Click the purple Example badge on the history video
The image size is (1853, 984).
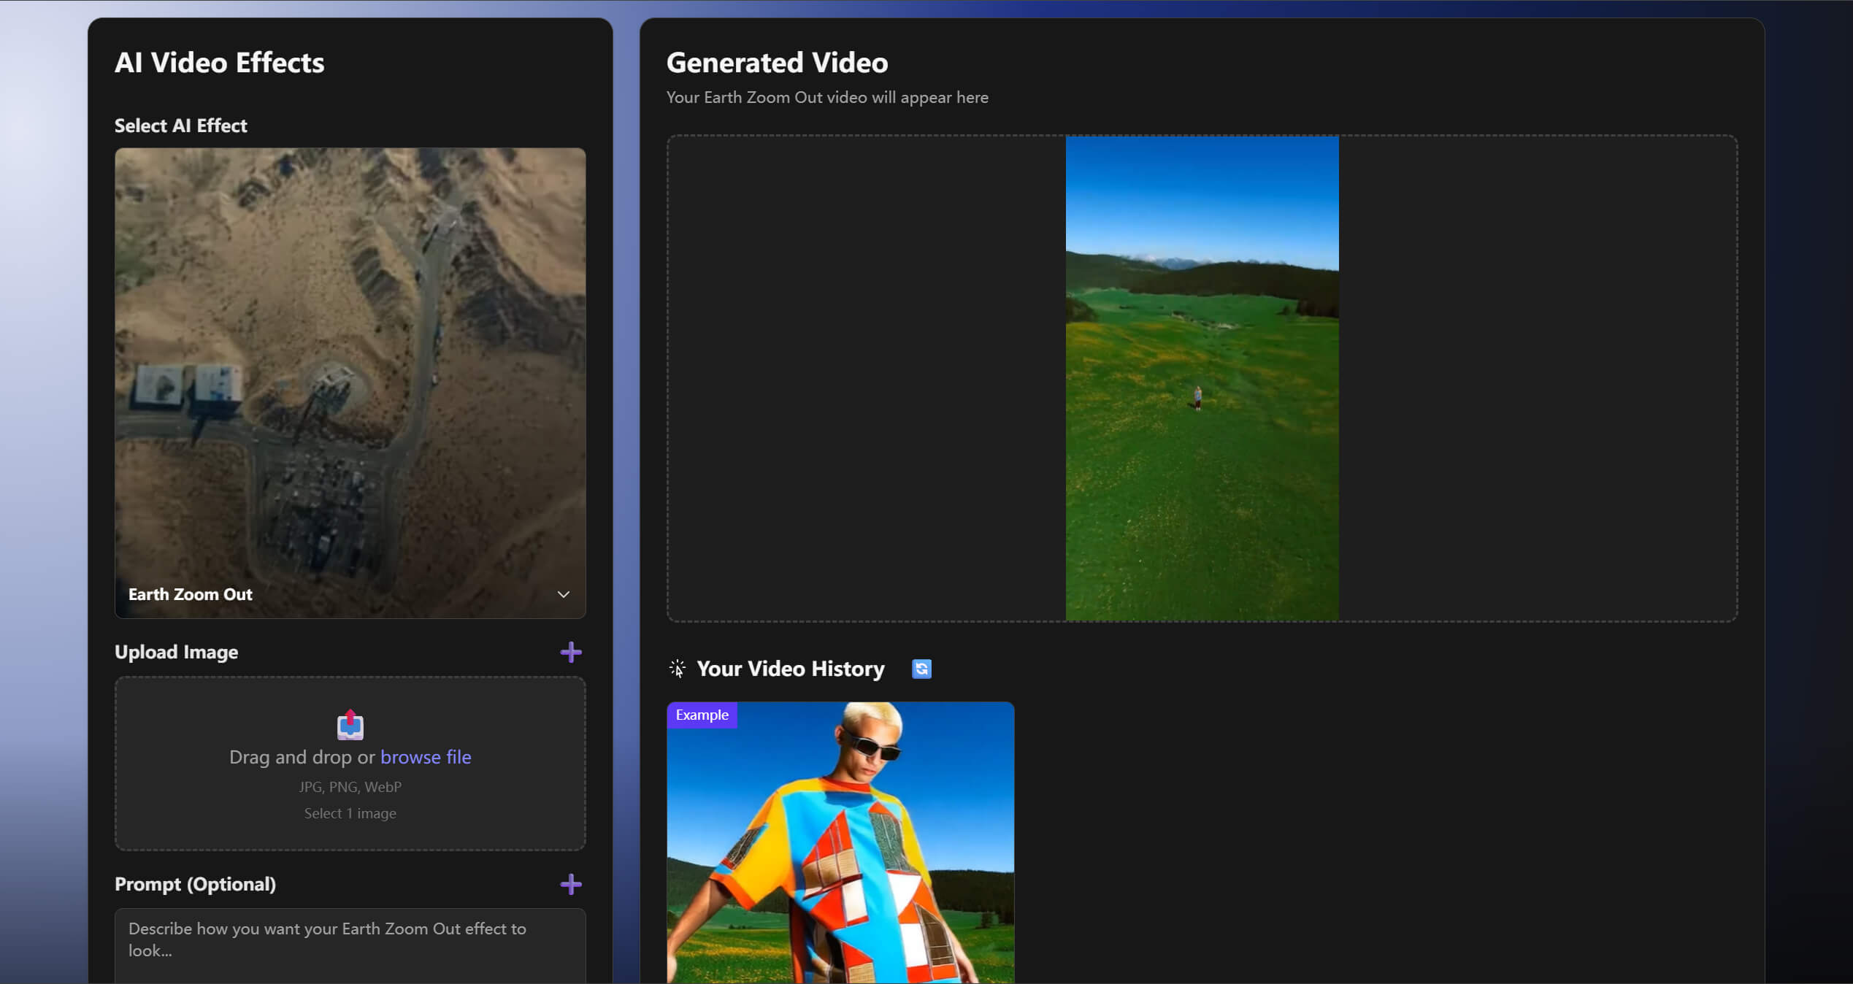pyautogui.click(x=702, y=715)
